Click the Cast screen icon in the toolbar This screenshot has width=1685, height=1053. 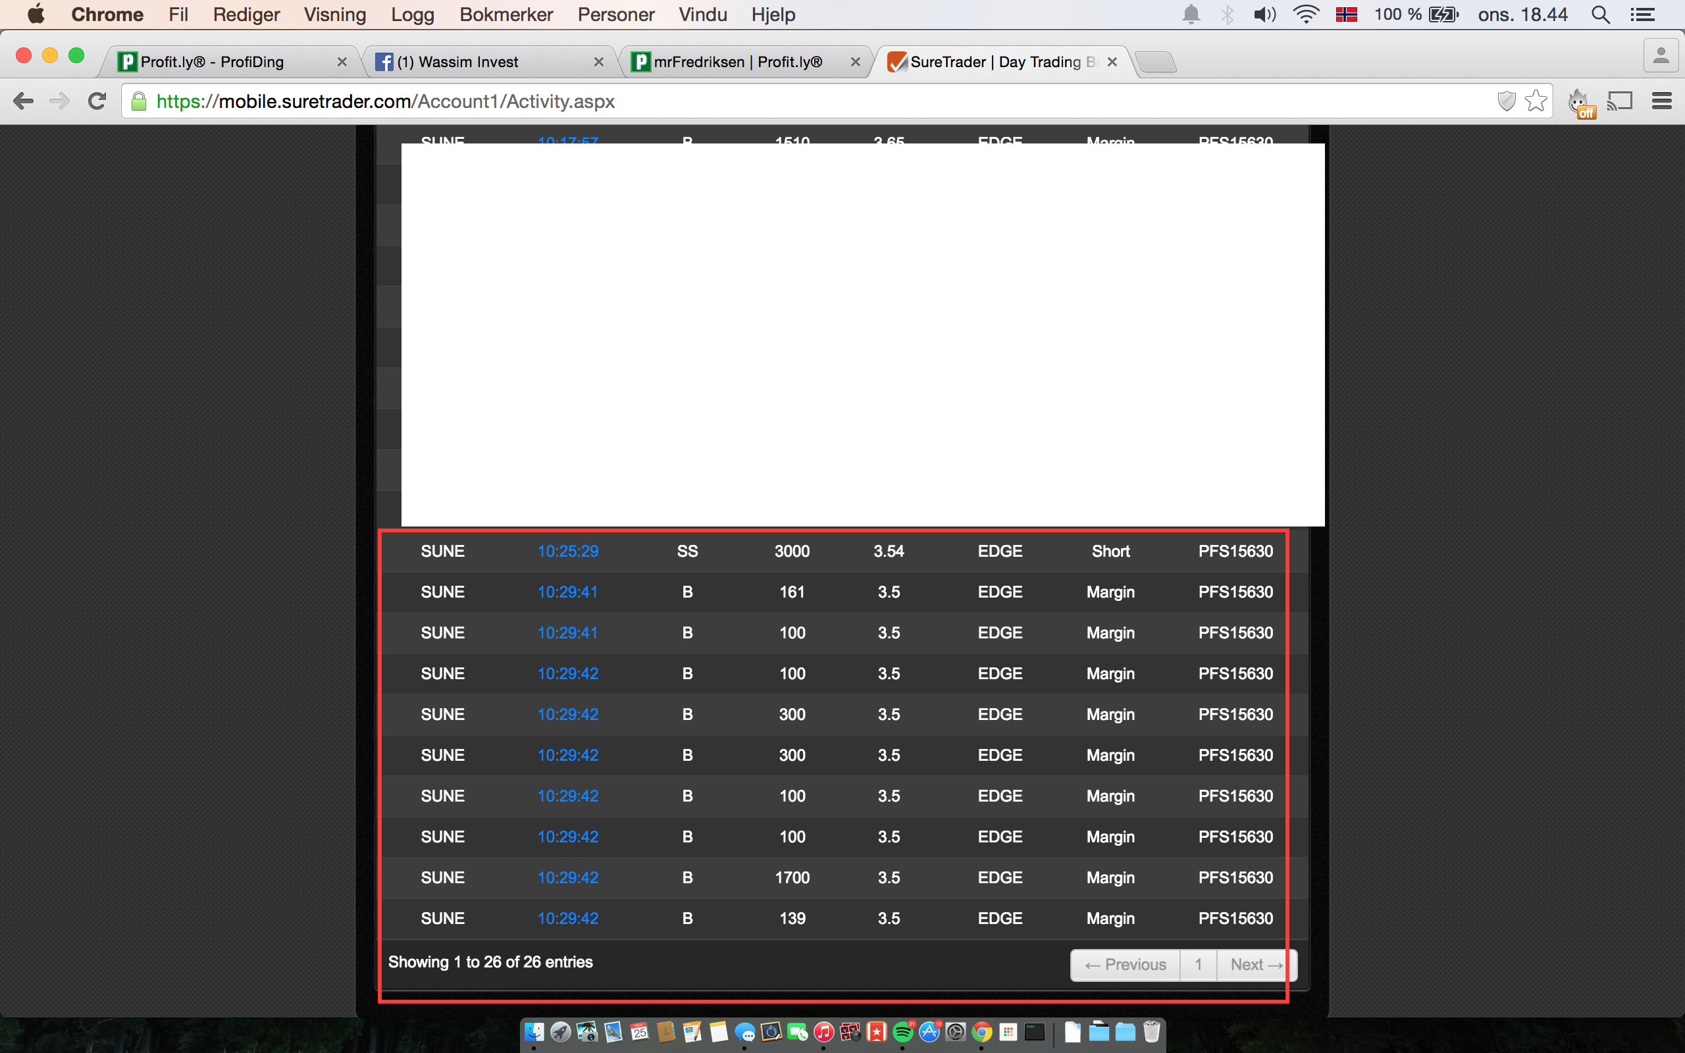pyautogui.click(x=1620, y=101)
